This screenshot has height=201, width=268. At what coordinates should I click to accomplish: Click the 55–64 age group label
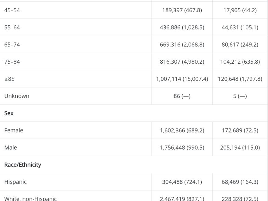[x=12, y=27]
